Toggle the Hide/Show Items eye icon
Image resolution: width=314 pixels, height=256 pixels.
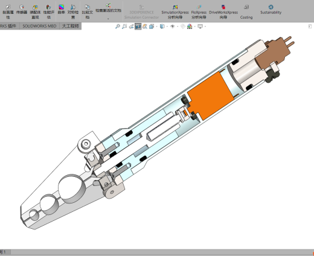click(173, 27)
